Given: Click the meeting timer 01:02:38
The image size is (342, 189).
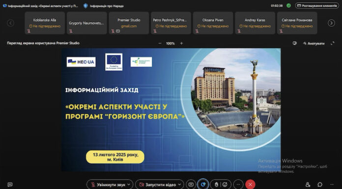Looking at the screenshot, I should (x=277, y=6).
